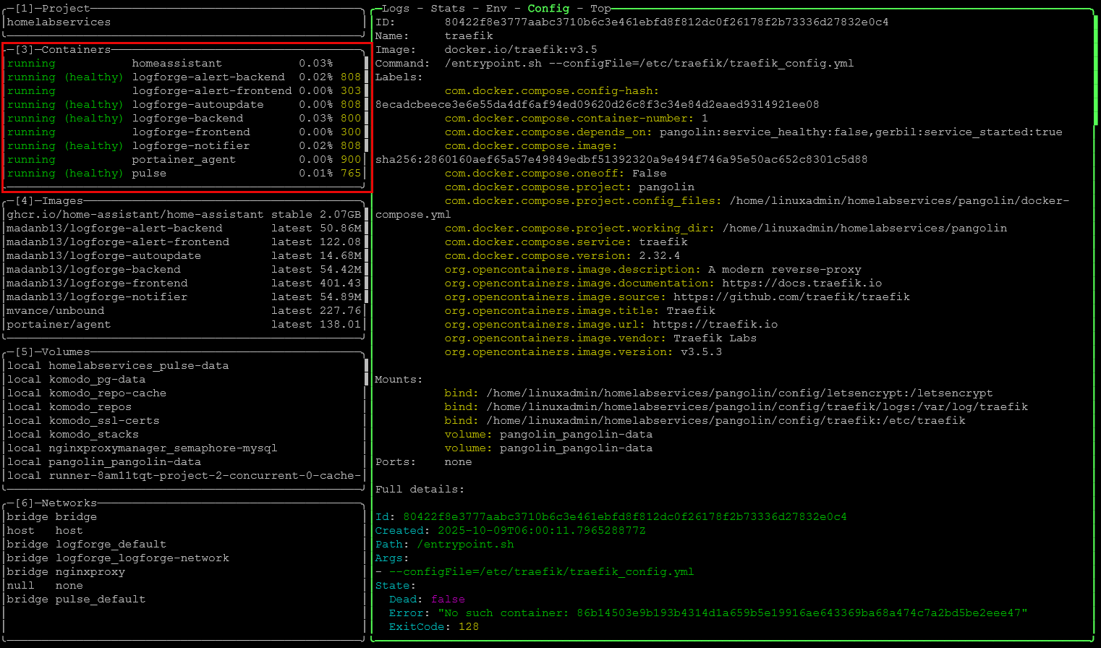The width and height of the screenshot is (1101, 648).
Task: Click the Command /entrypoint.sh line
Action: coord(615,64)
